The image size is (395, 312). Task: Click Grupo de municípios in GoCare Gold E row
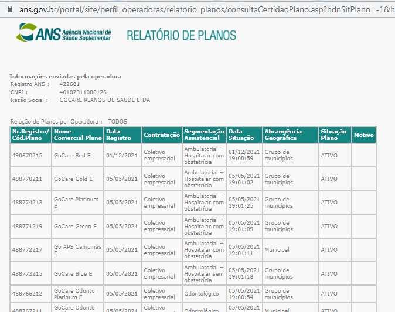point(278,179)
